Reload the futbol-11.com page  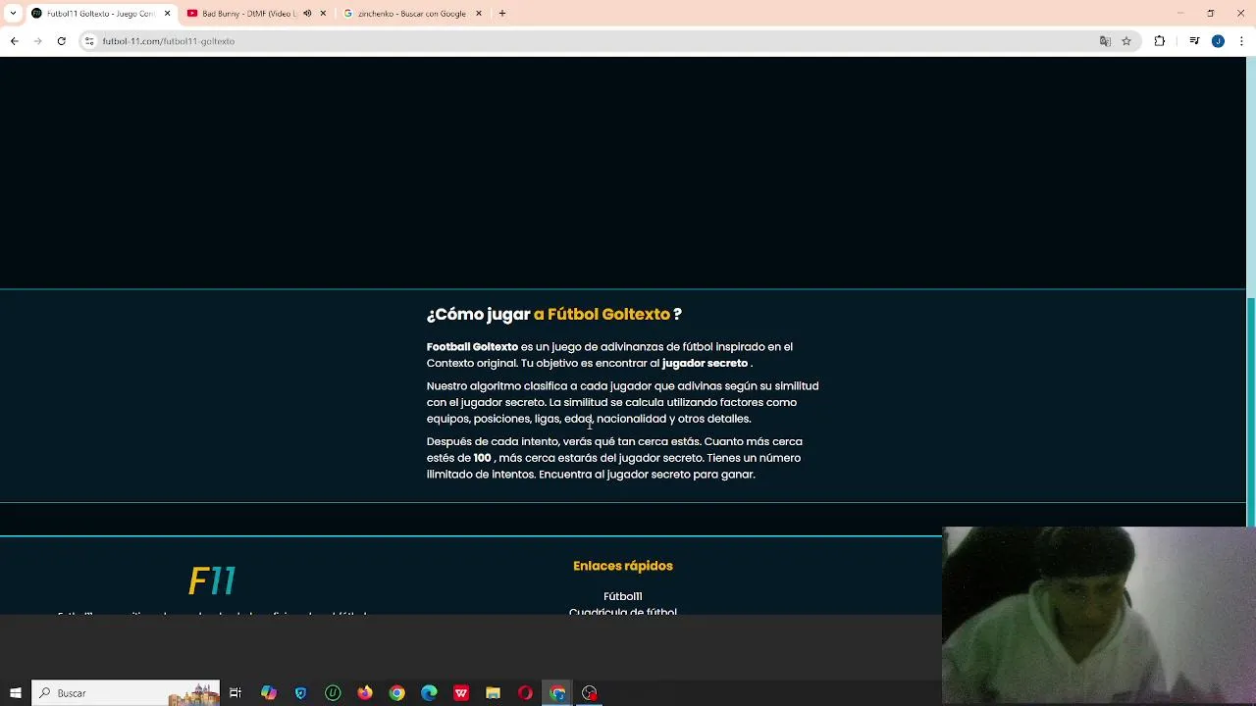(61, 41)
